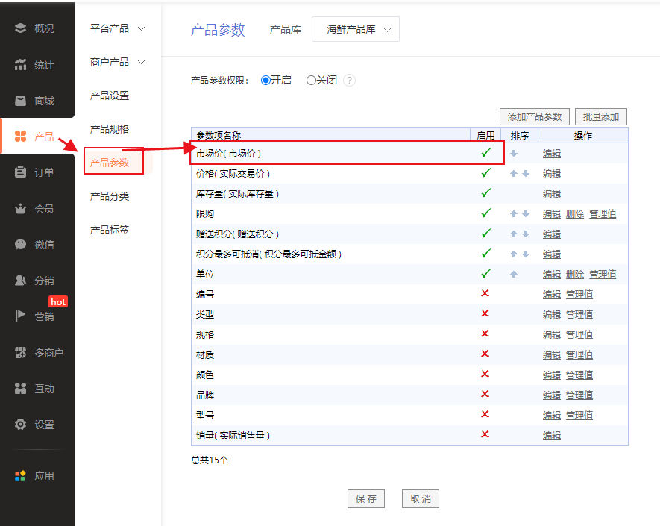
Task: Click the 总共15个 total count text
Action: [x=210, y=460]
